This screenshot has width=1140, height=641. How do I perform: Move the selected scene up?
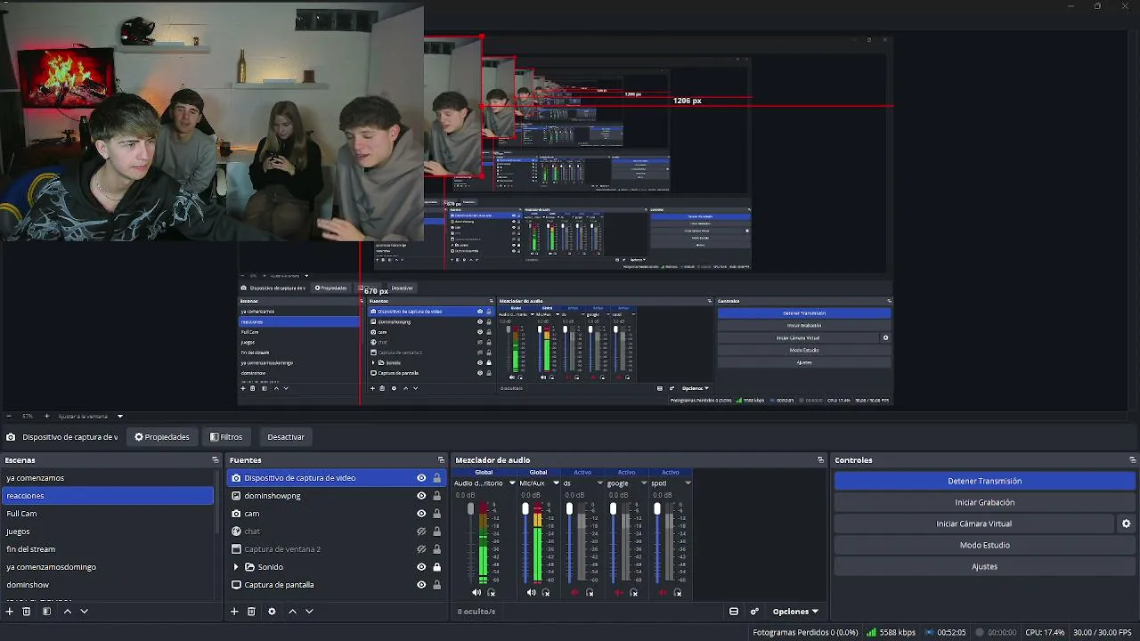coord(67,612)
